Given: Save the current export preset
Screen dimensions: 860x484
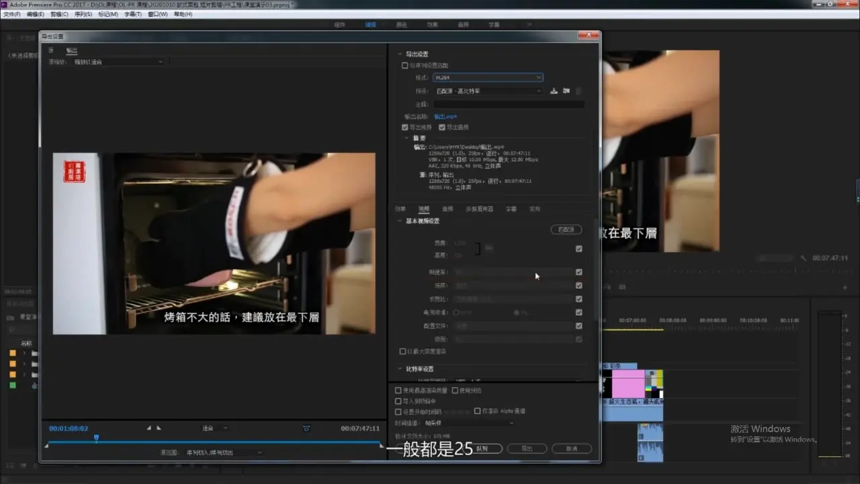Looking at the screenshot, I should pyautogui.click(x=554, y=91).
